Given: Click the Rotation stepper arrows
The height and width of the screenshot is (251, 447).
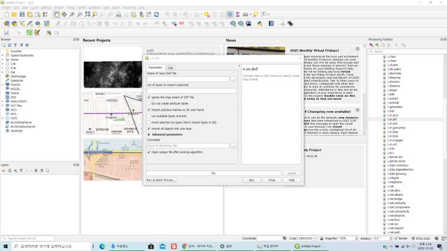Looking at the screenshot, I should pyautogui.click(x=391, y=238).
